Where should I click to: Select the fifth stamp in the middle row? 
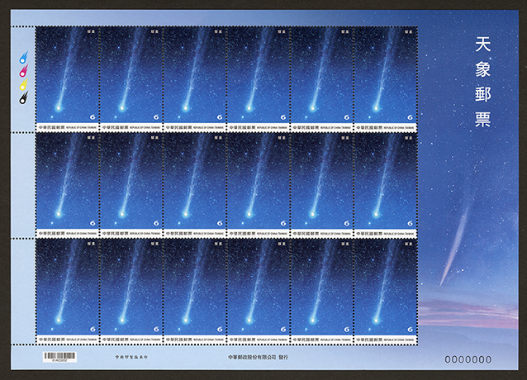[321, 185]
